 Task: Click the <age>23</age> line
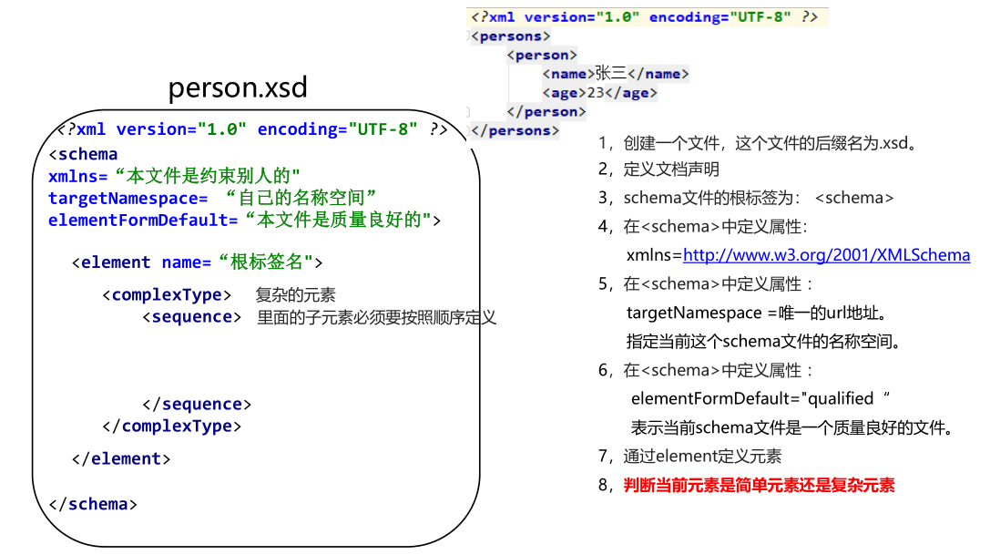pos(599,93)
